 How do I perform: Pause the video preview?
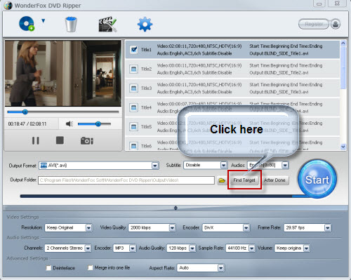(36, 140)
